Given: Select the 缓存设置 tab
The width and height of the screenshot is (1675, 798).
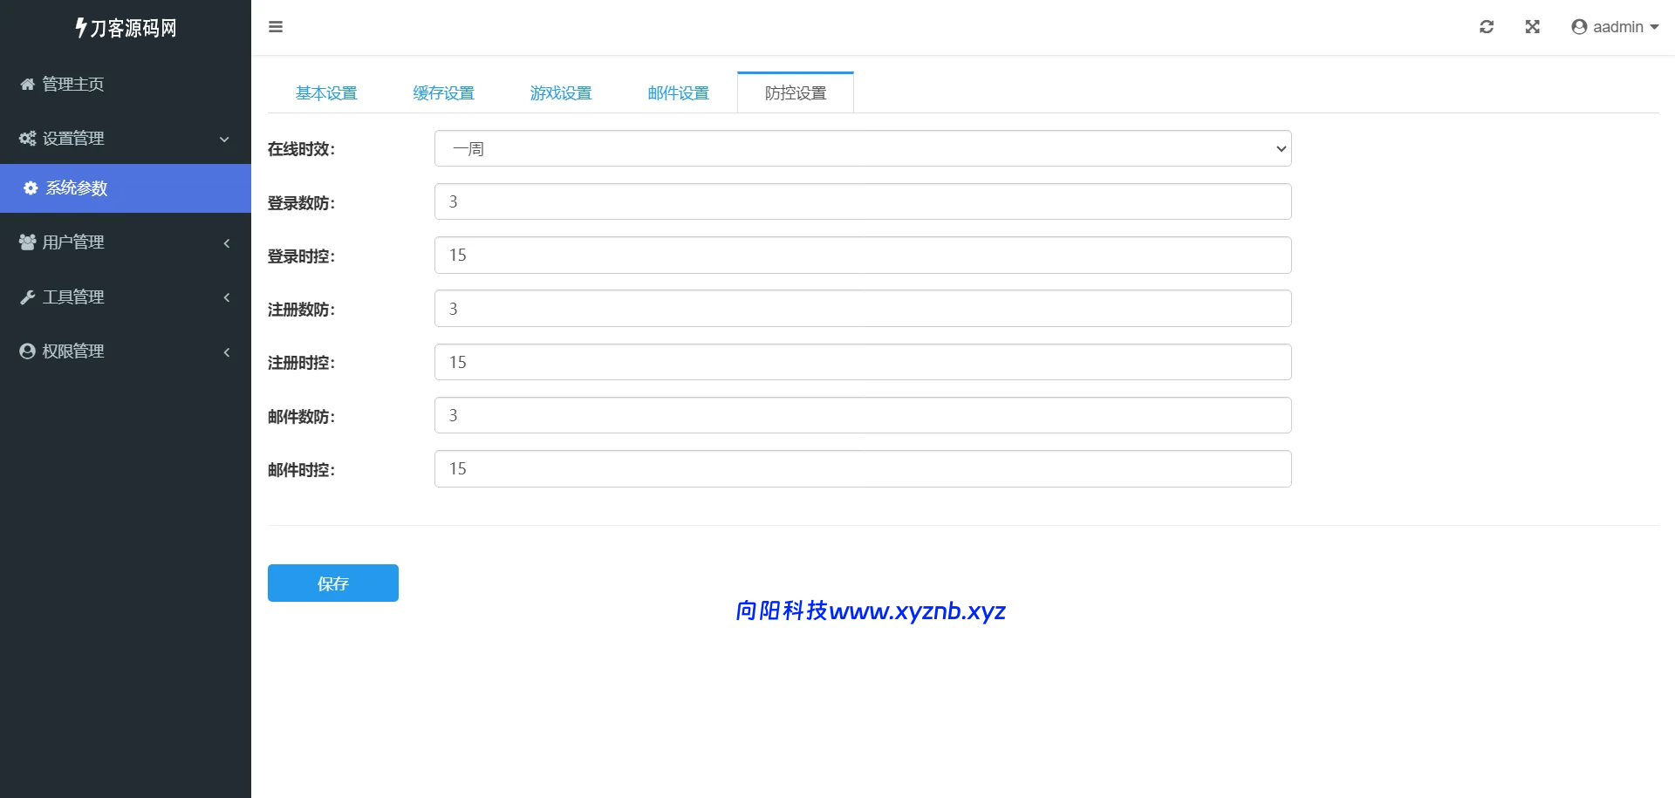Looking at the screenshot, I should 444,92.
